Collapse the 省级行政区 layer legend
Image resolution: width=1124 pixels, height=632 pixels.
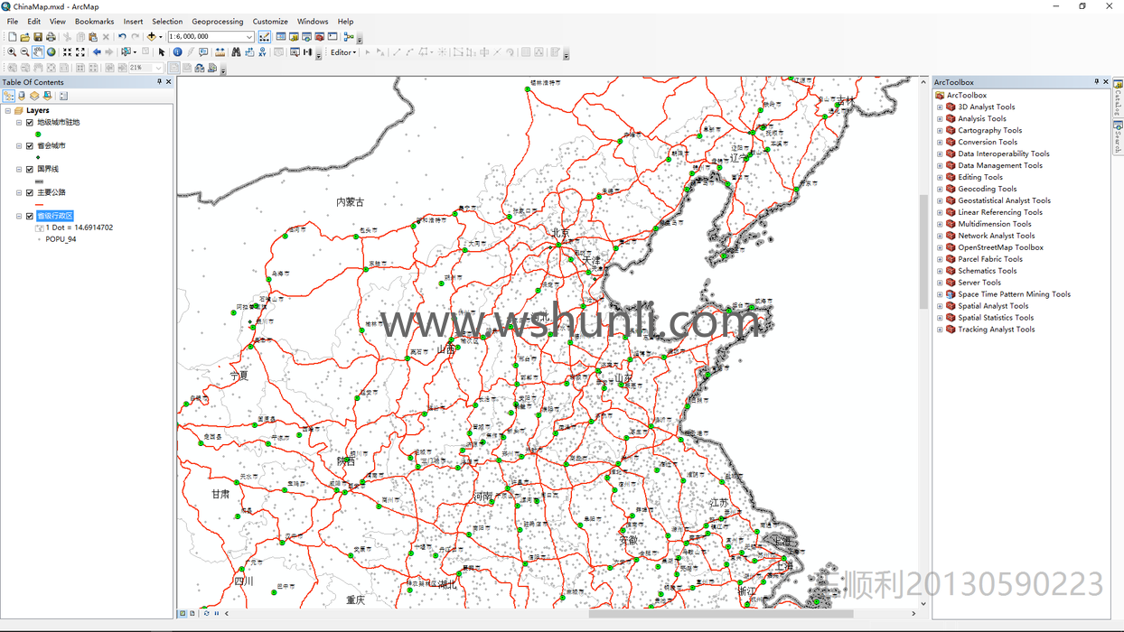click(x=19, y=216)
